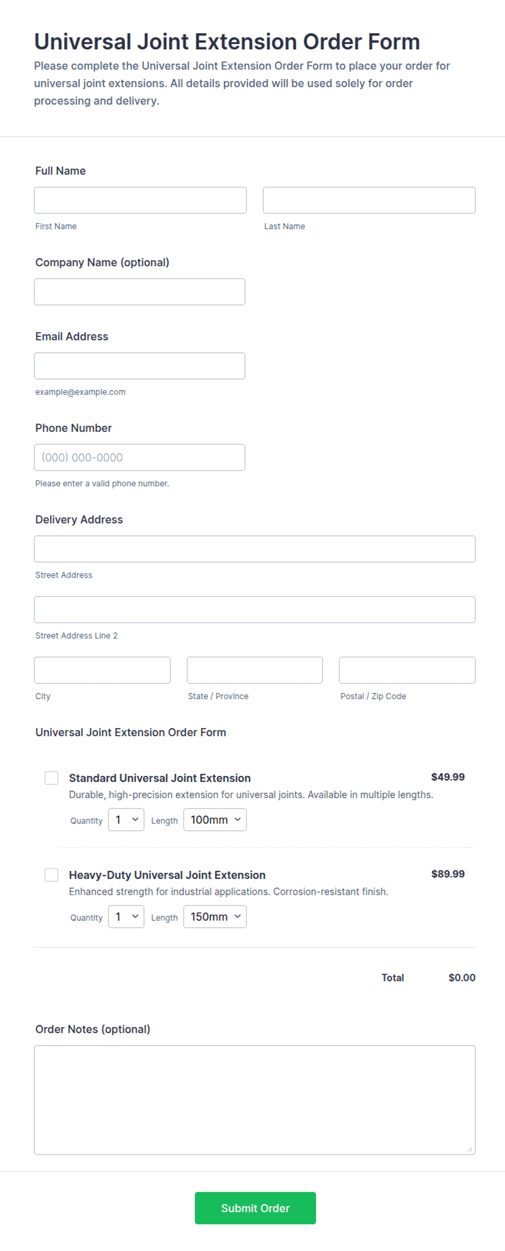Submit the order with the green button
The width and height of the screenshot is (505, 1251).
point(255,1208)
